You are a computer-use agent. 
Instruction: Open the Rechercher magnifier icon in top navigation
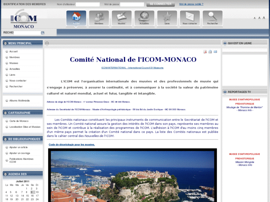pyautogui.click(x=212, y=18)
